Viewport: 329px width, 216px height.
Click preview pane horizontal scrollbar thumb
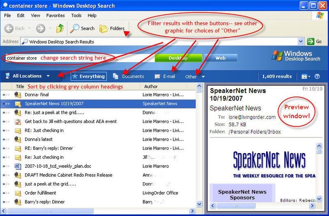coord(236,206)
